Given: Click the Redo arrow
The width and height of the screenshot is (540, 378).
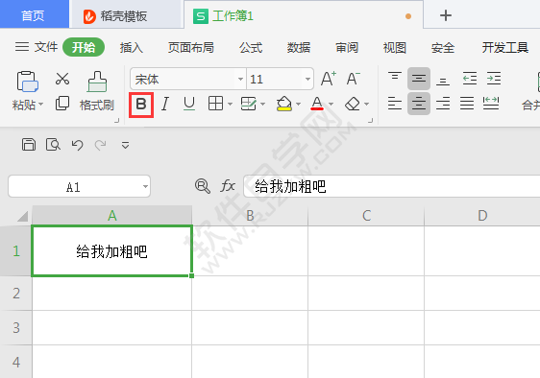Looking at the screenshot, I should pyautogui.click(x=100, y=145).
